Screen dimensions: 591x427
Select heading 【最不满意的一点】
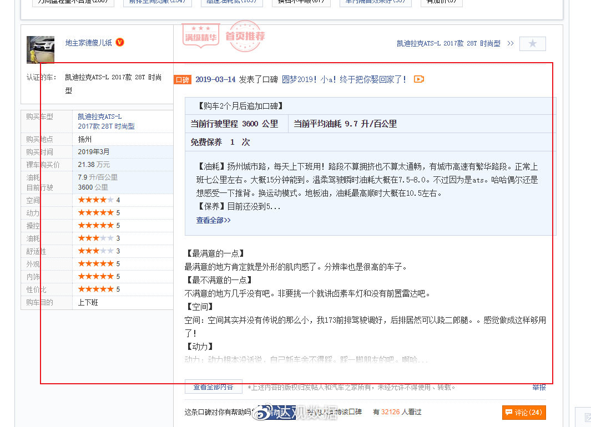pyautogui.click(x=219, y=280)
